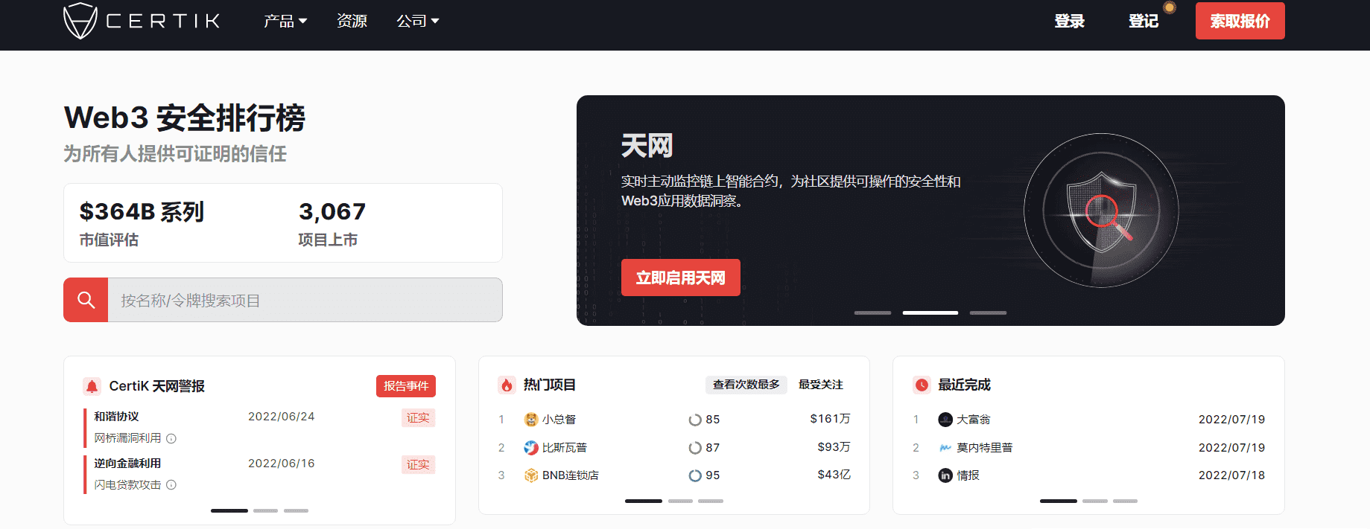Open the 和谐协议 alert entry
The height and width of the screenshot is (529, 1370).
pos(116,417)
